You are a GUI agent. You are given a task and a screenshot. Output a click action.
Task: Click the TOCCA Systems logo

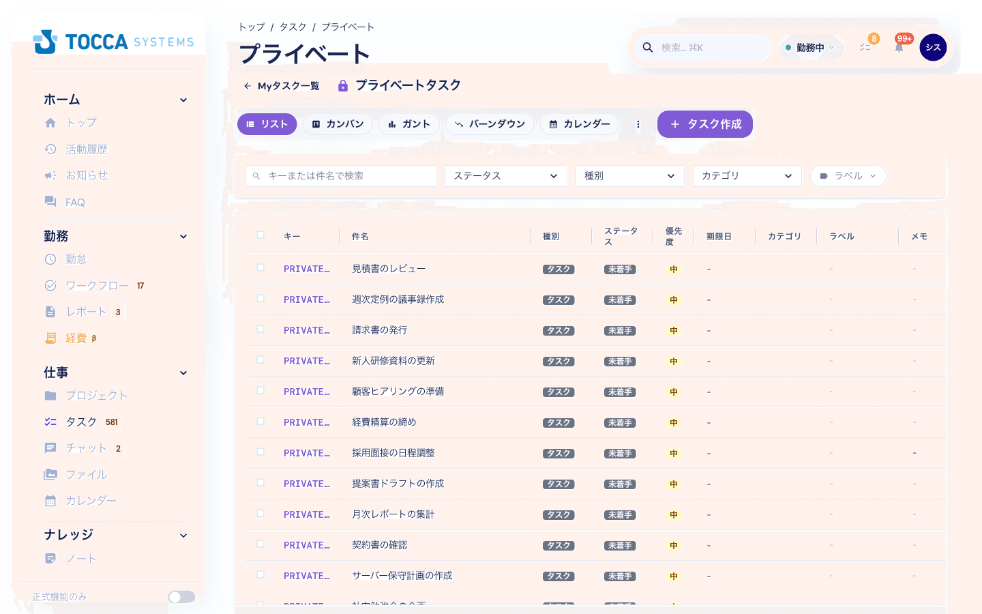114,42
